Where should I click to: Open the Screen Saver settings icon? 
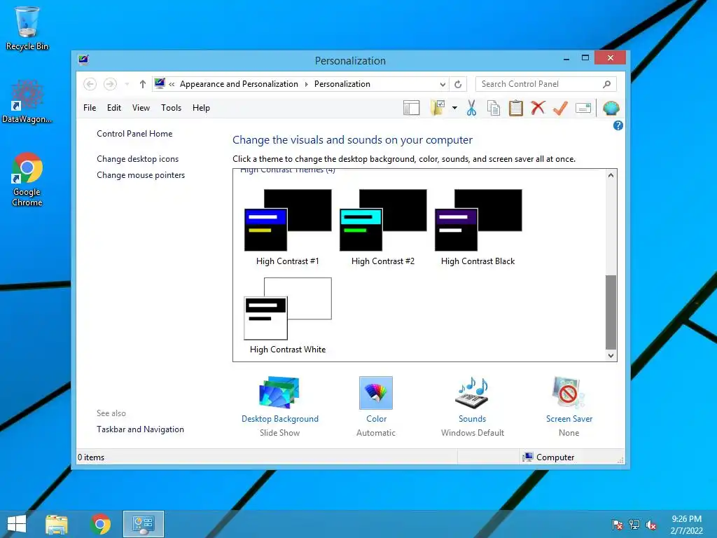click(569, 392)
